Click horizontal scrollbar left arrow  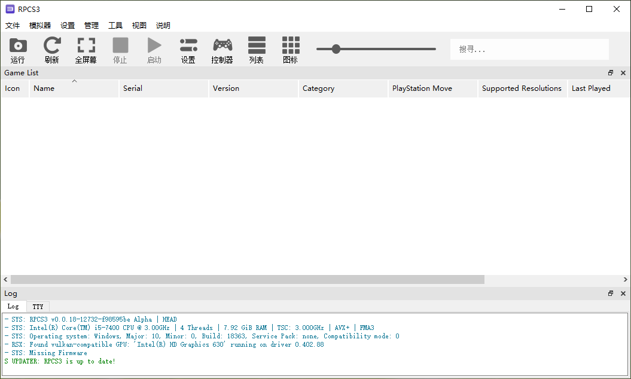5,279
